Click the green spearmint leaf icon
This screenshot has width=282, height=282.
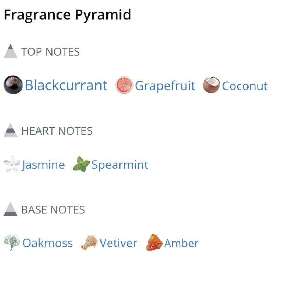tap(81, 165)
